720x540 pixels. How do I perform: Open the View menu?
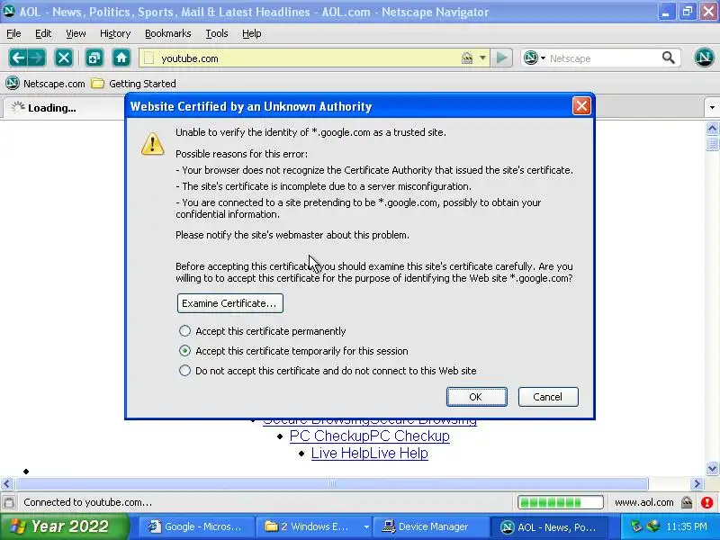click(76, 33)
